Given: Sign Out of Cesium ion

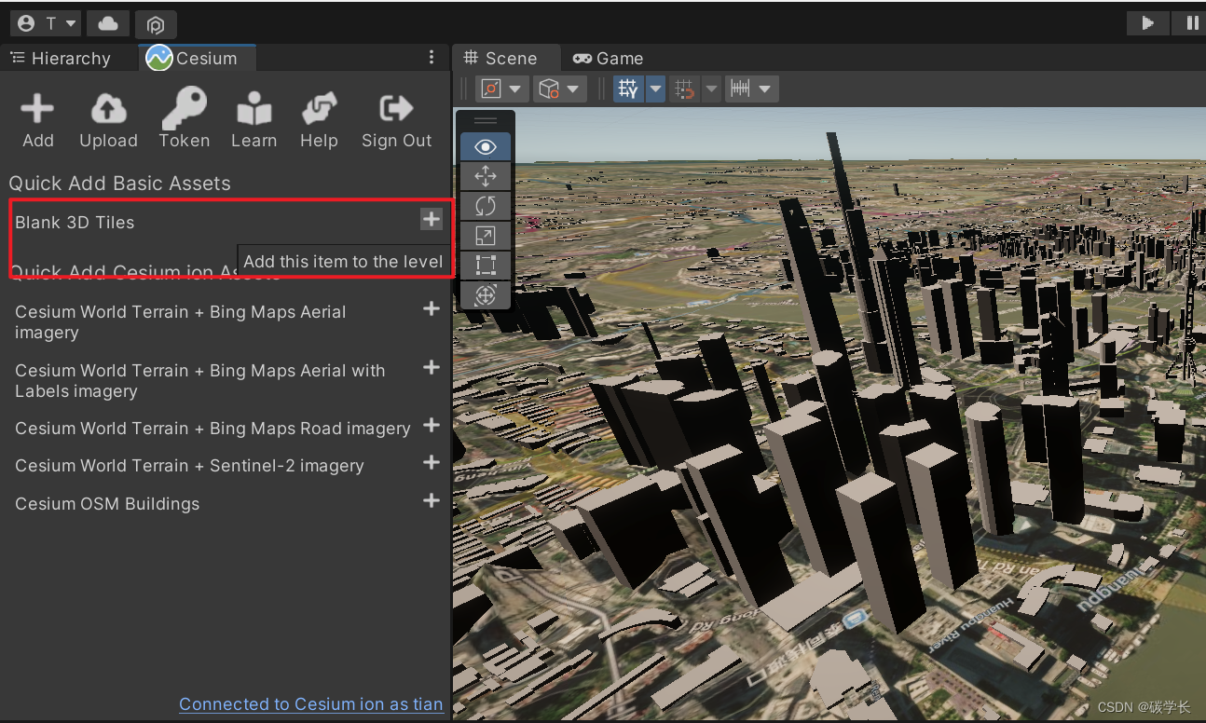Looking at the screenshot, I should click(396, 120).
